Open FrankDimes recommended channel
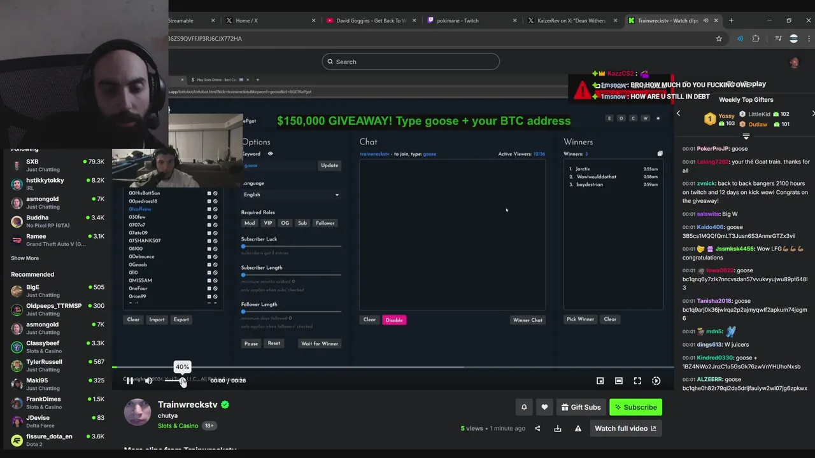The image size is (815, 458). coord(57,403)
